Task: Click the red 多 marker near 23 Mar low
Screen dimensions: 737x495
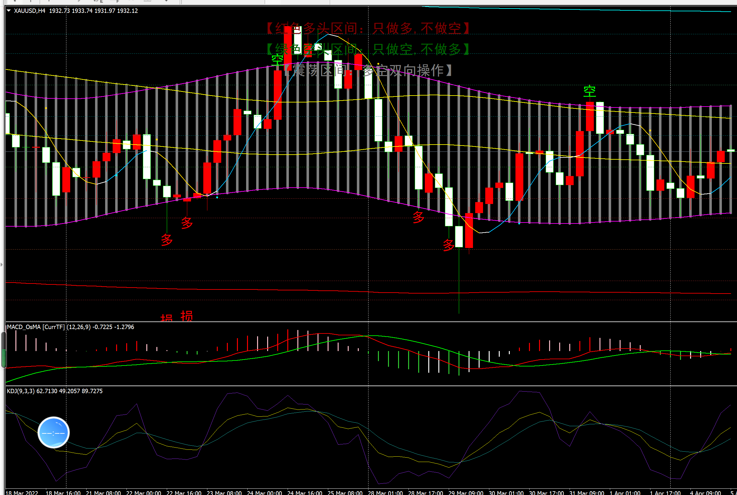Action: click(187, 223)
